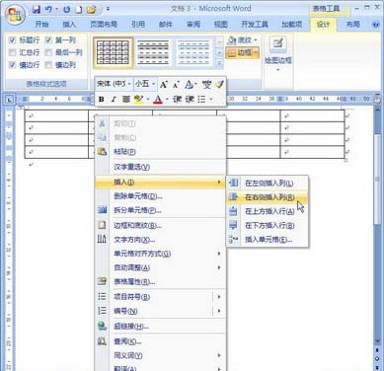Shrink font size in the mini toolbar
The image size is (384, 371).
click(x=176, y=85)
